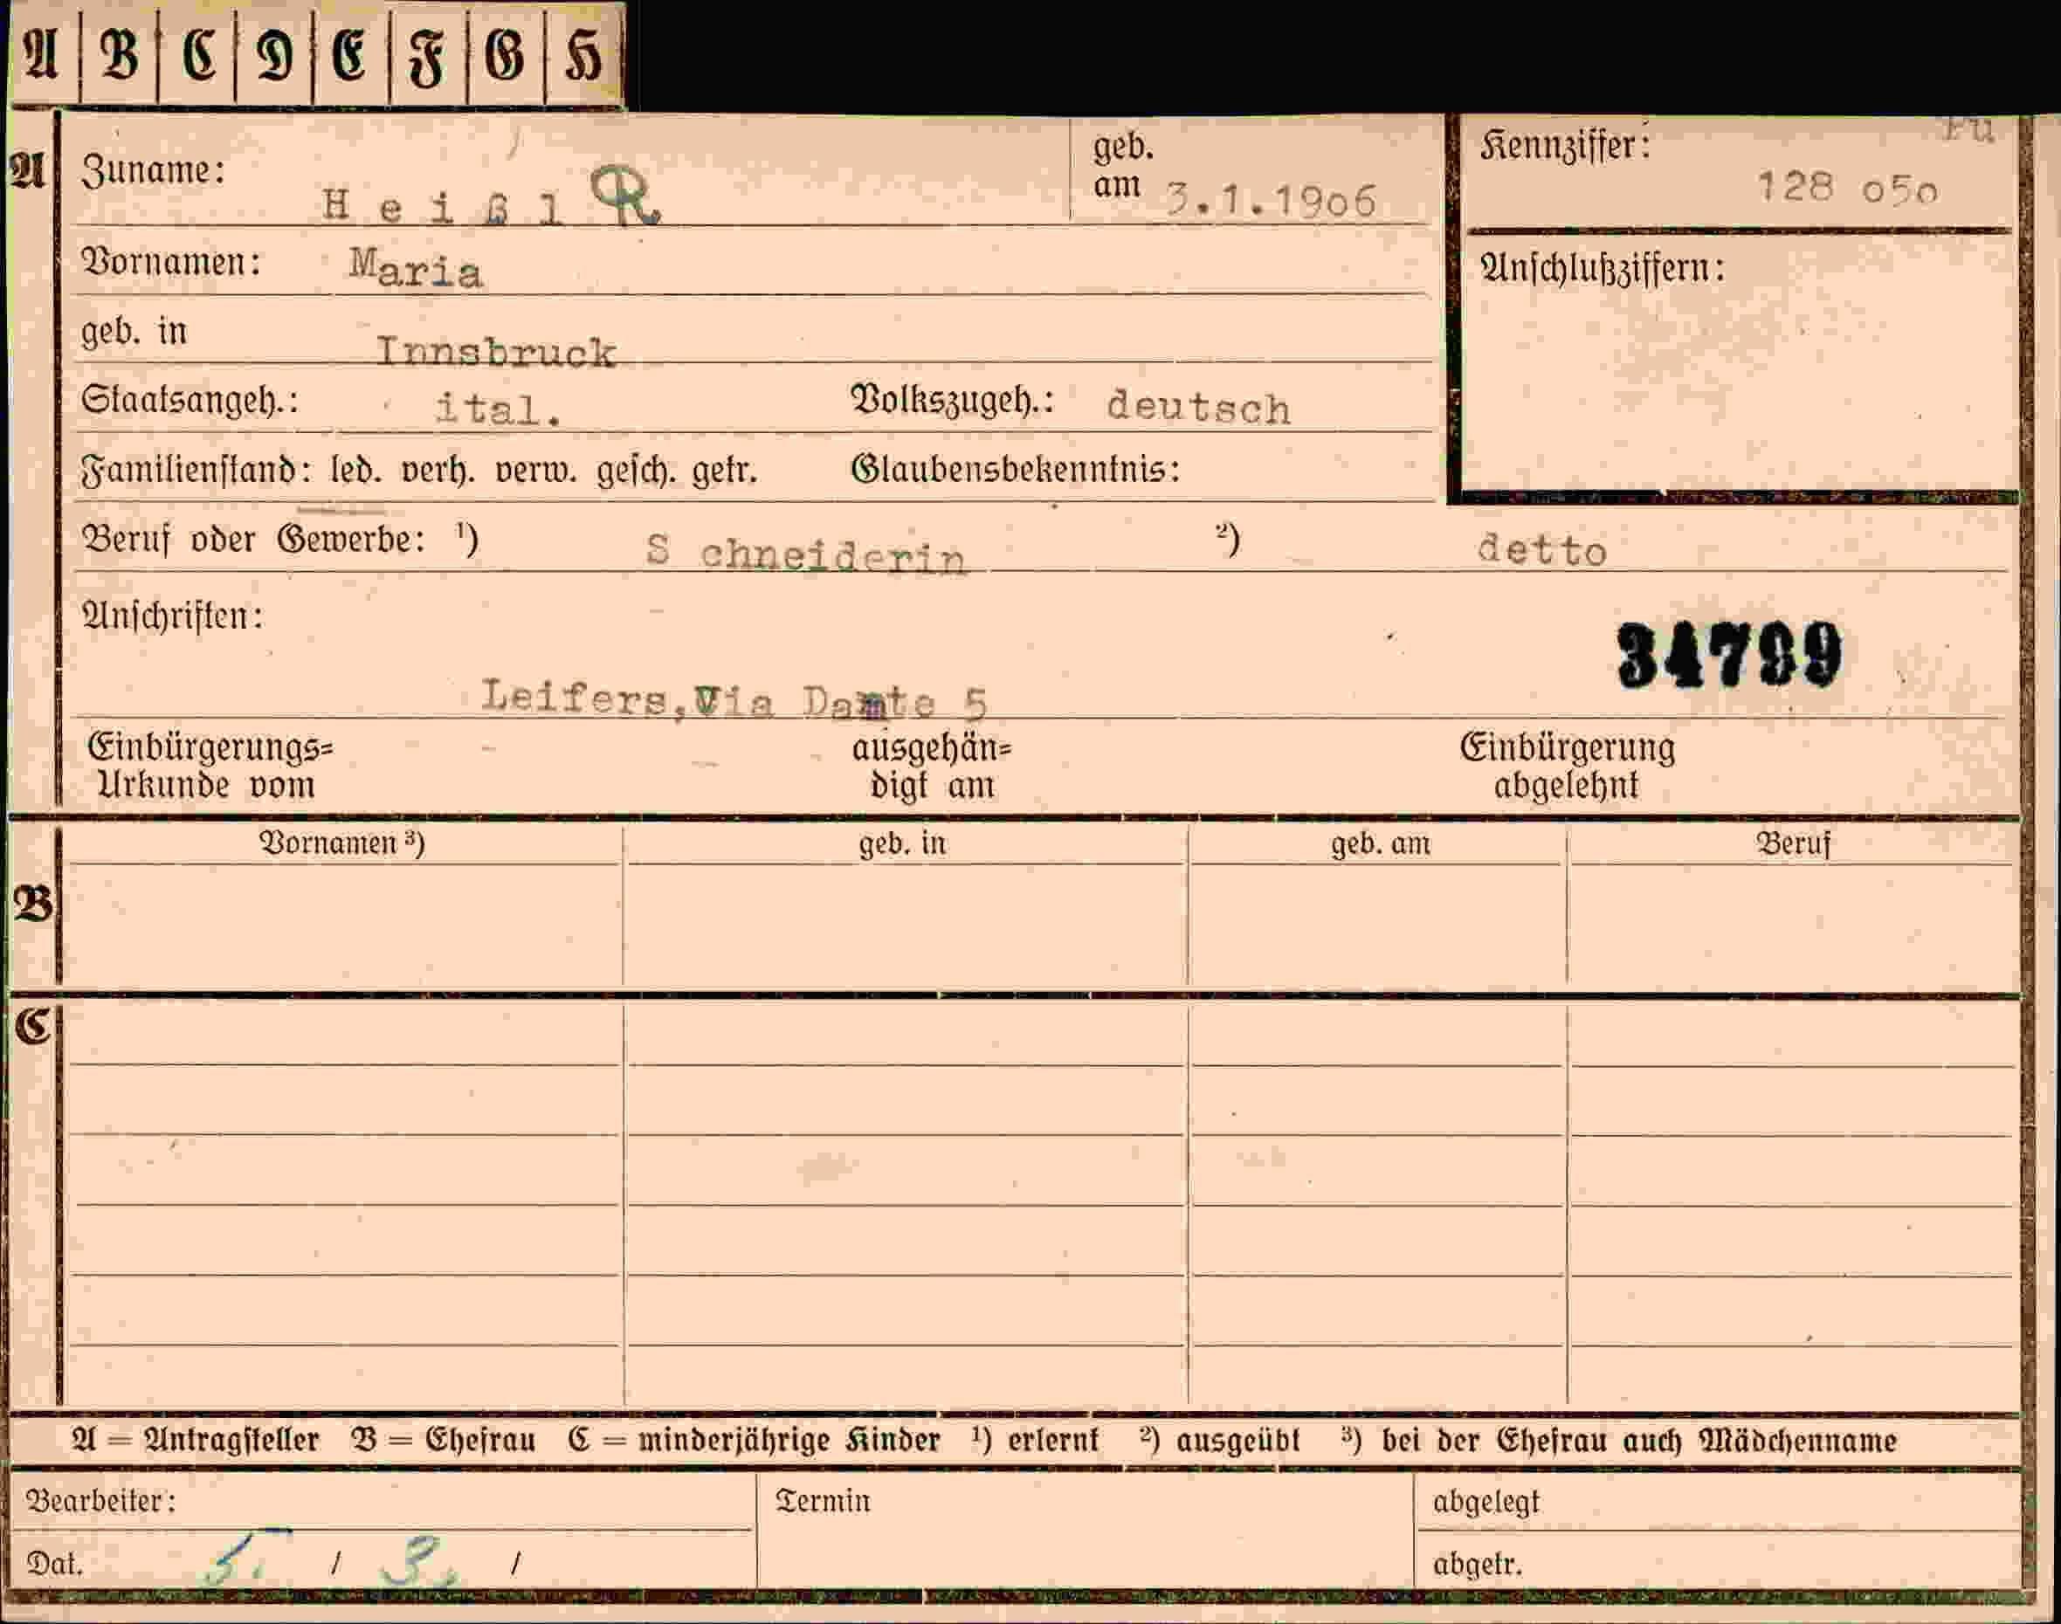Select the address "Leifers, Via Dante 5"
Viewport: 2061px width, 1624px height.
click(x=734, y=699)
